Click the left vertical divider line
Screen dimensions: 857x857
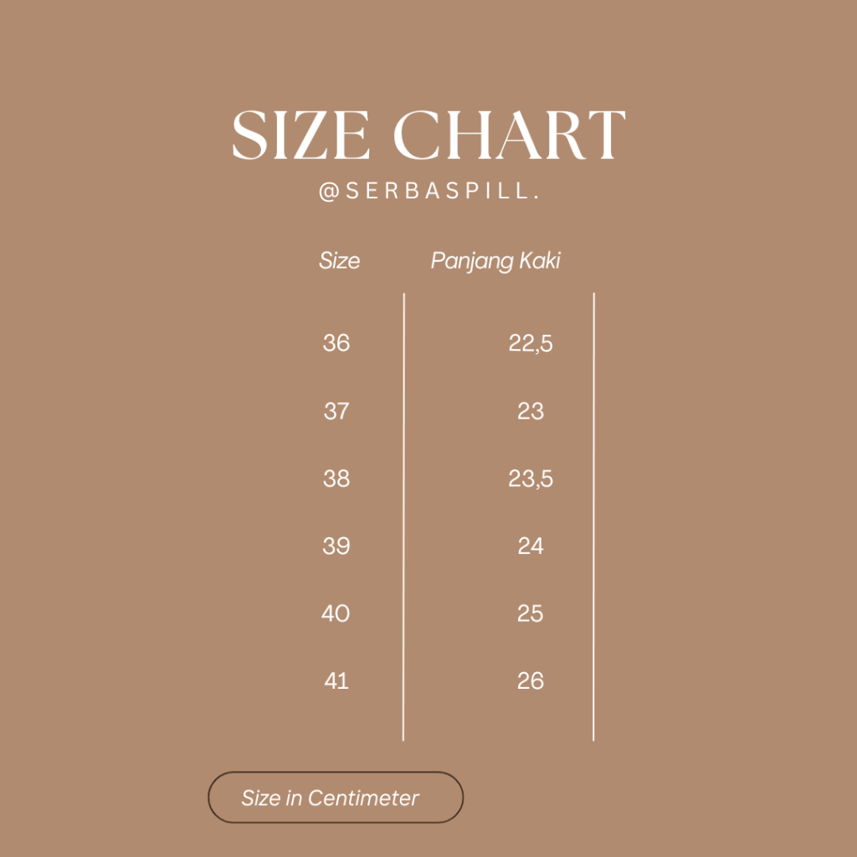pos(403,516)
